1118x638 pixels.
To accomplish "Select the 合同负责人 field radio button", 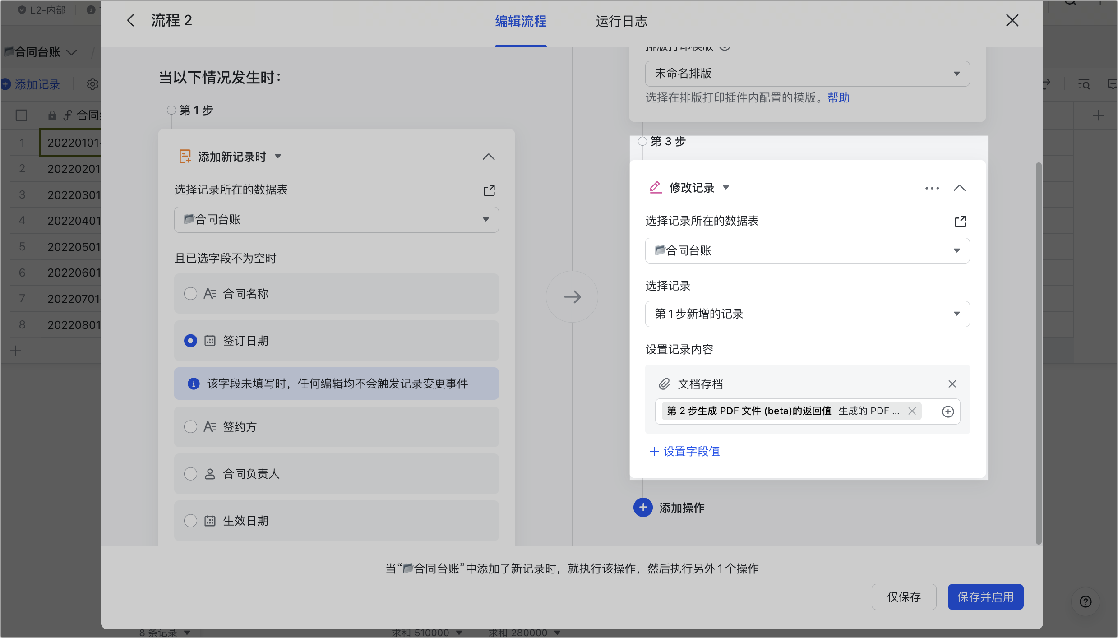I will (x=190, y=474).
